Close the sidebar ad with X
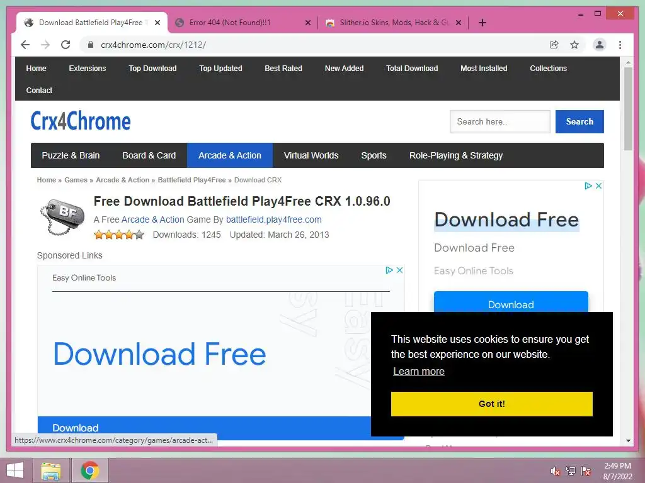Image resolution: width=645 pixels, height=483 pixels. (598, 186)
